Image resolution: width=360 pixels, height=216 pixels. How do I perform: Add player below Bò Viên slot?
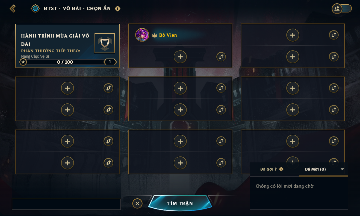click(x=180, y=57)
